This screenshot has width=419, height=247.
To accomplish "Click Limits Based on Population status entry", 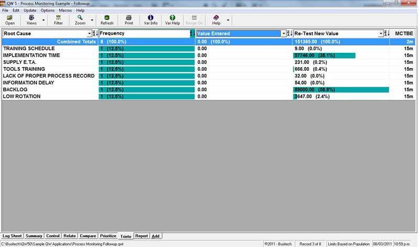I will (x=348, y=244).
